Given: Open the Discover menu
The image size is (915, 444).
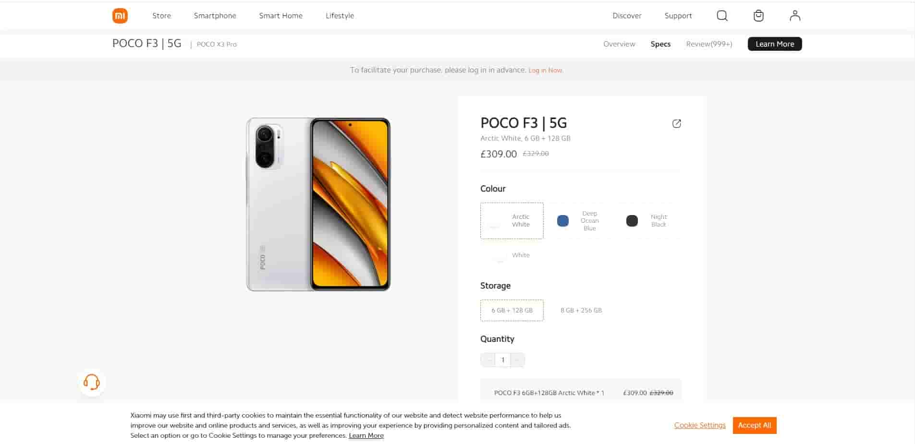Looking at the screenshot, I should 627,15.
